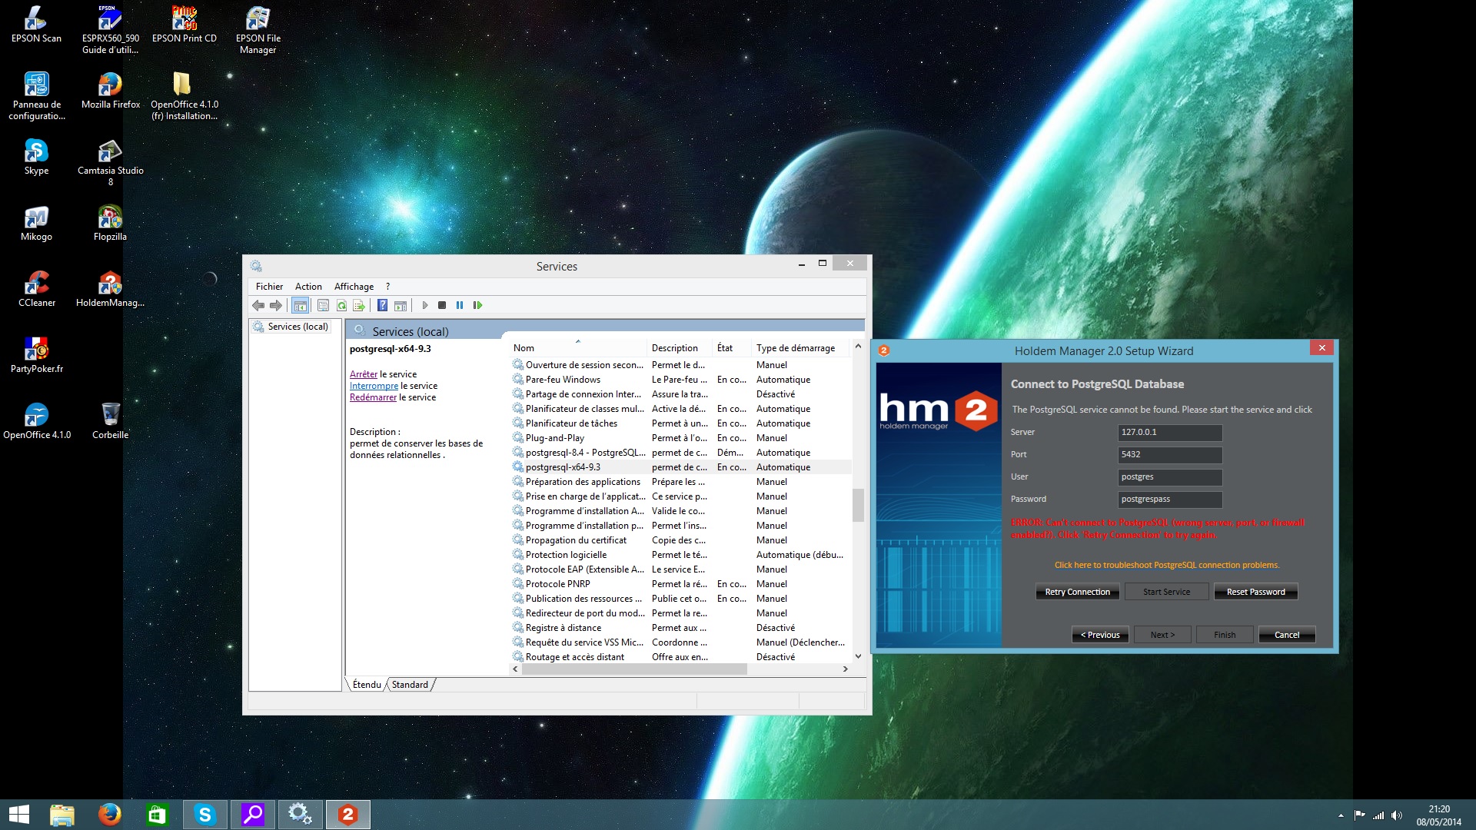Click the Password input field
This screenshot has height=830, width=1476.
point(1169,500)
